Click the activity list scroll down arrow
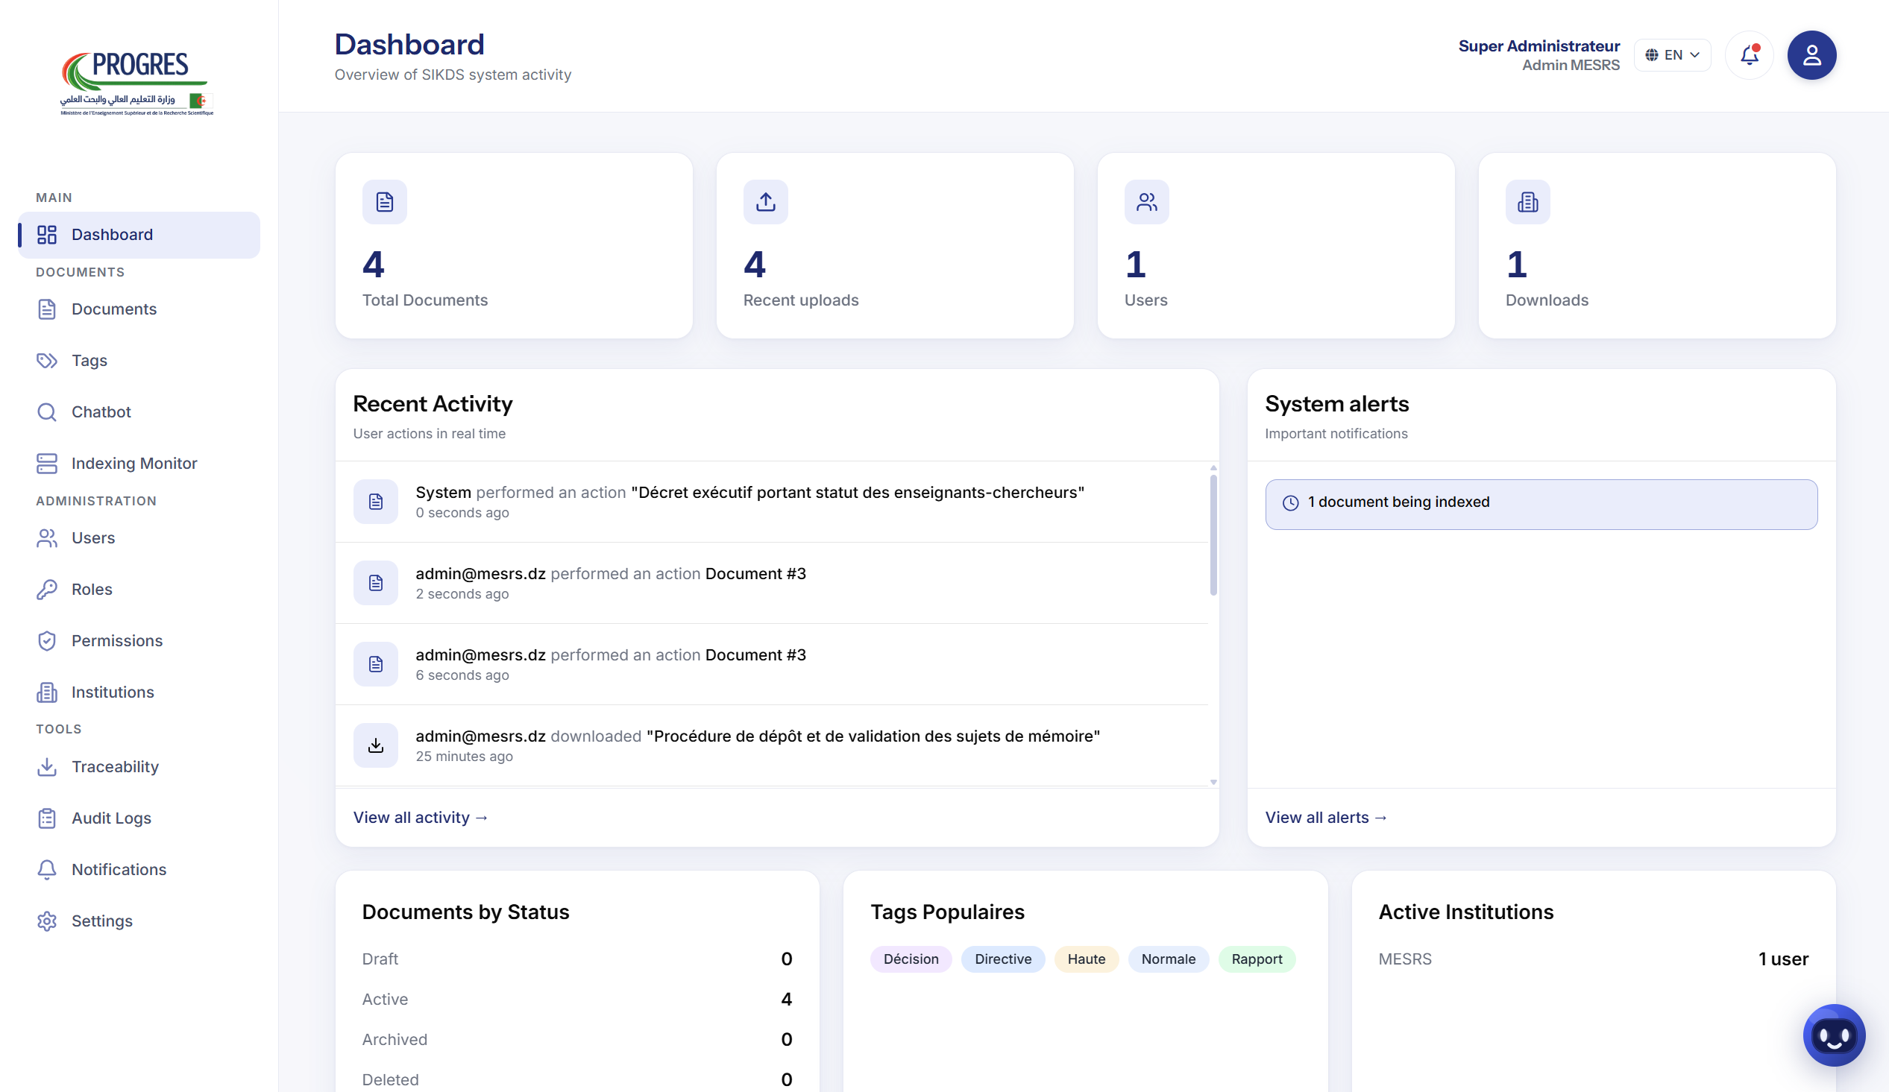 coord(1213,783)
